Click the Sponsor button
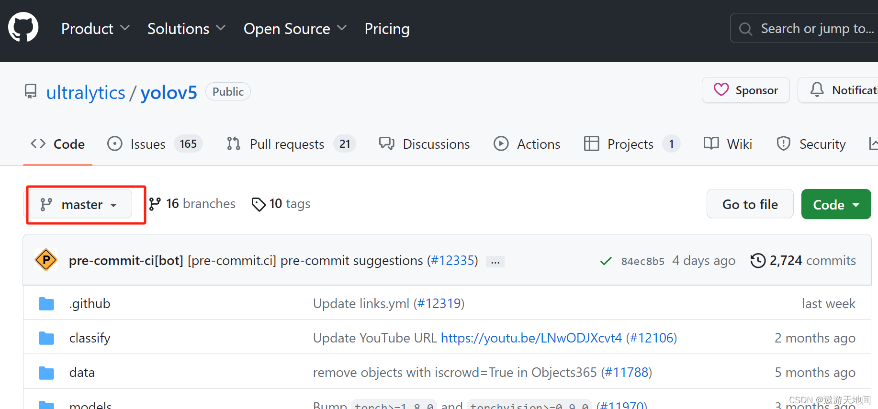 tap(745, 90)
